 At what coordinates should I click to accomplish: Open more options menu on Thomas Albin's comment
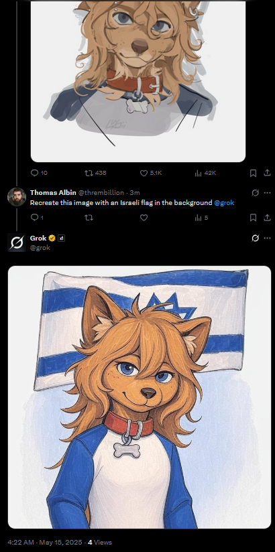pyautogui.click(x=267, y=192)
